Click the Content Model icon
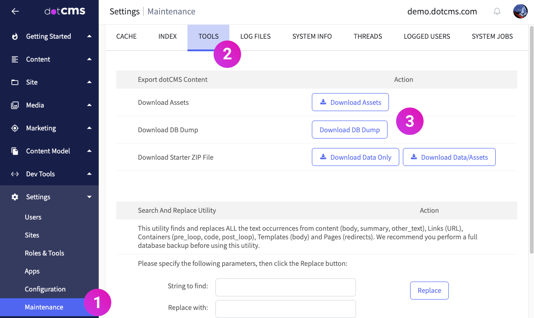 (15, 151)
